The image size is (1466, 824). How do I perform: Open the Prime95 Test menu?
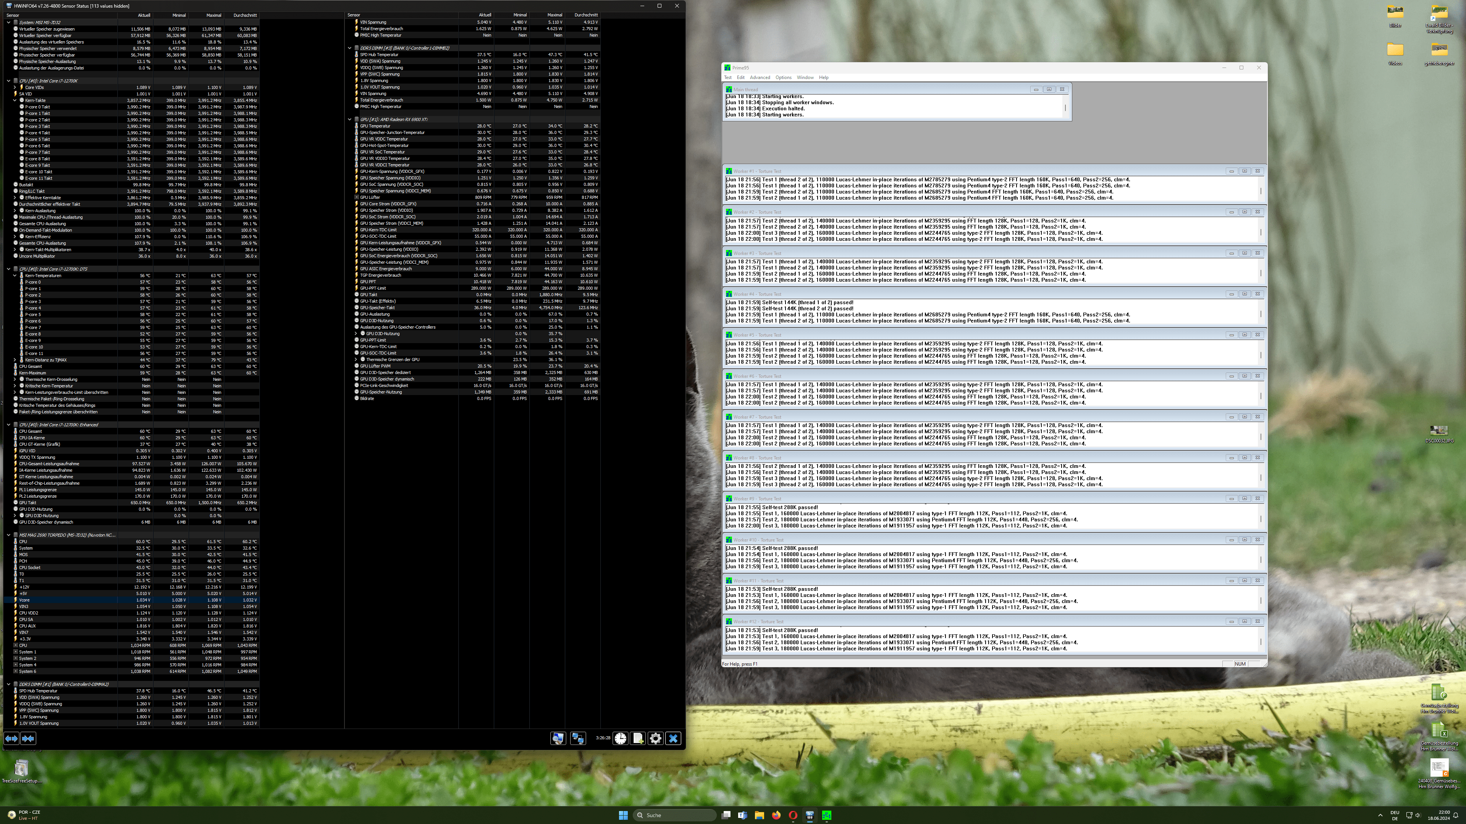point(727,77)
